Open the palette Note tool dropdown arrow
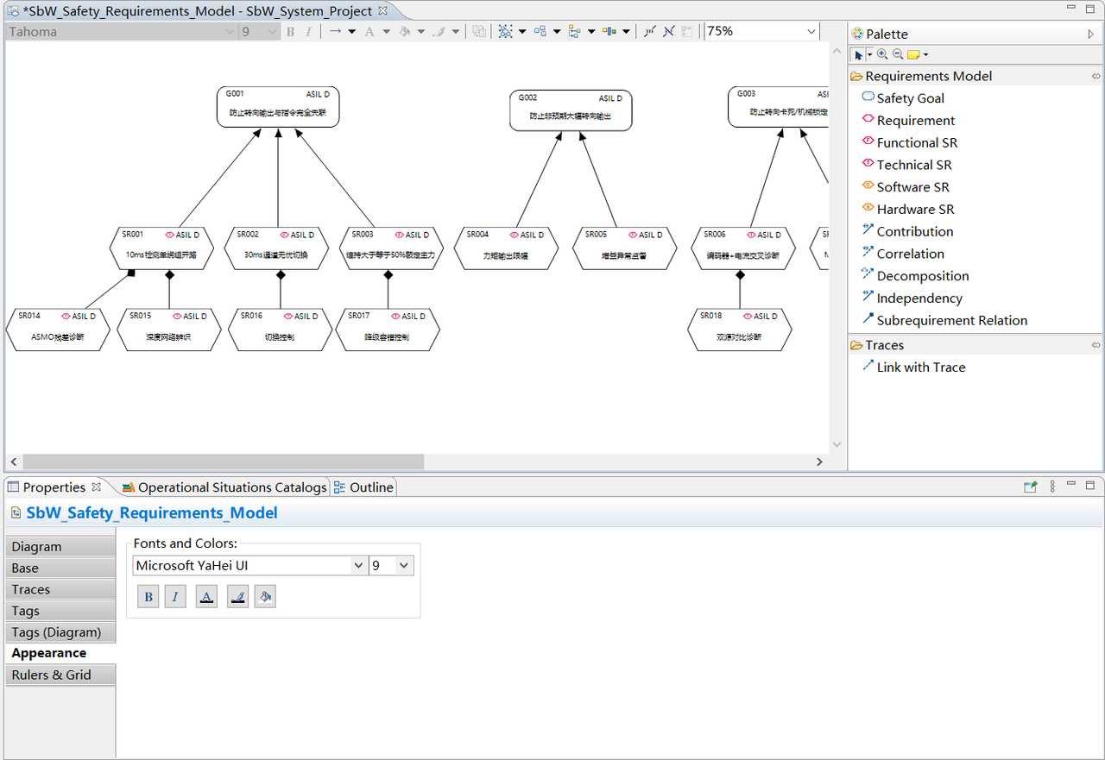The width and height of the screenshot is (1105, 760). [925, 54]
